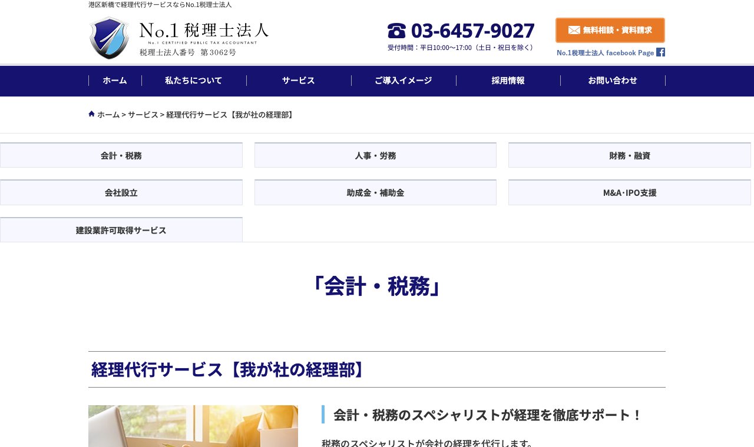Click the 「会計・税務」 section heading
This screenshot has height=447, width=754.
point(377,286)
